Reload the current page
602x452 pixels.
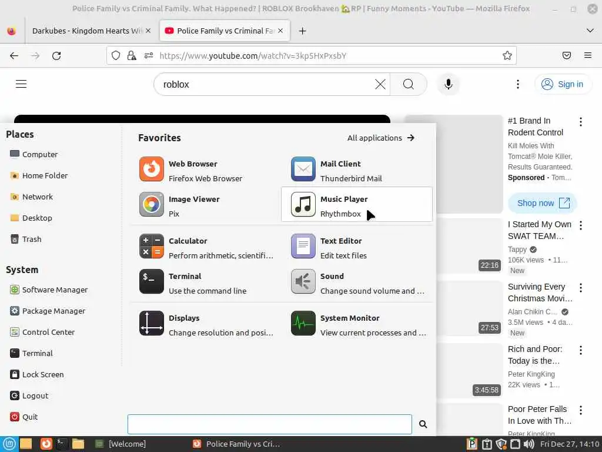tap(56, 56)
